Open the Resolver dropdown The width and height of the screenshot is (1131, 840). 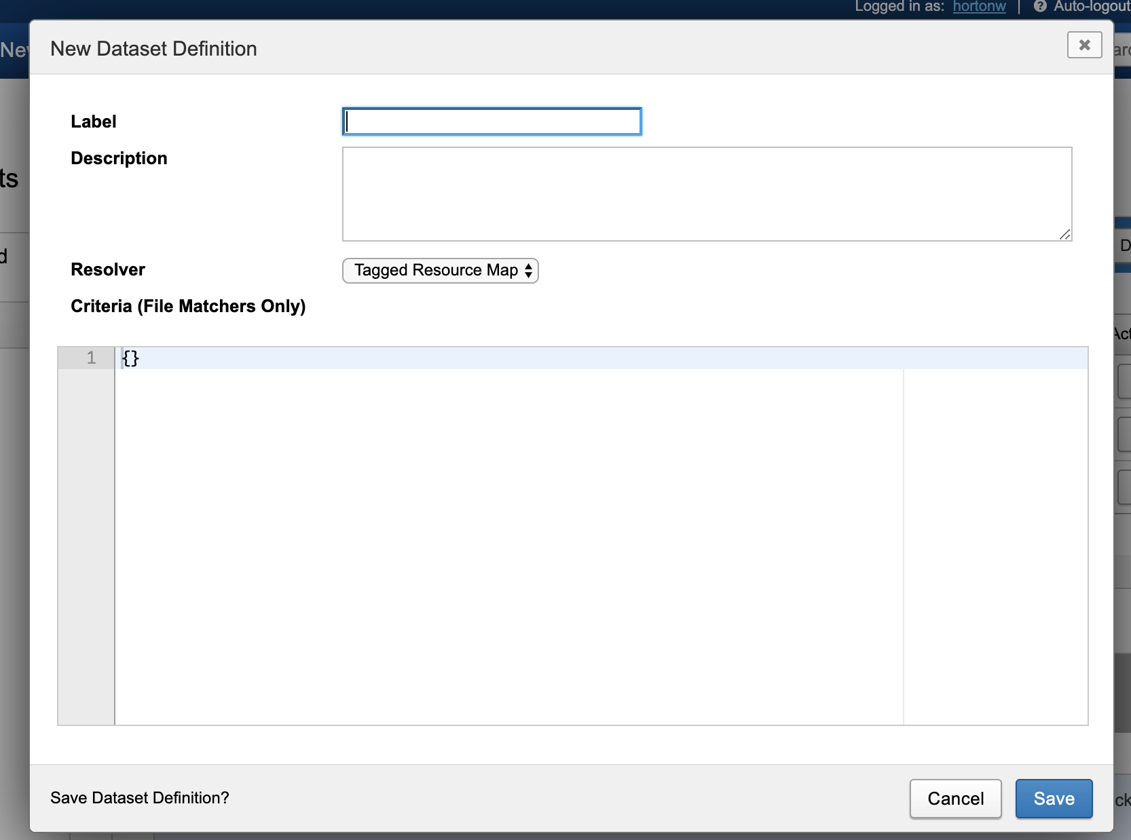coord(440,271)
